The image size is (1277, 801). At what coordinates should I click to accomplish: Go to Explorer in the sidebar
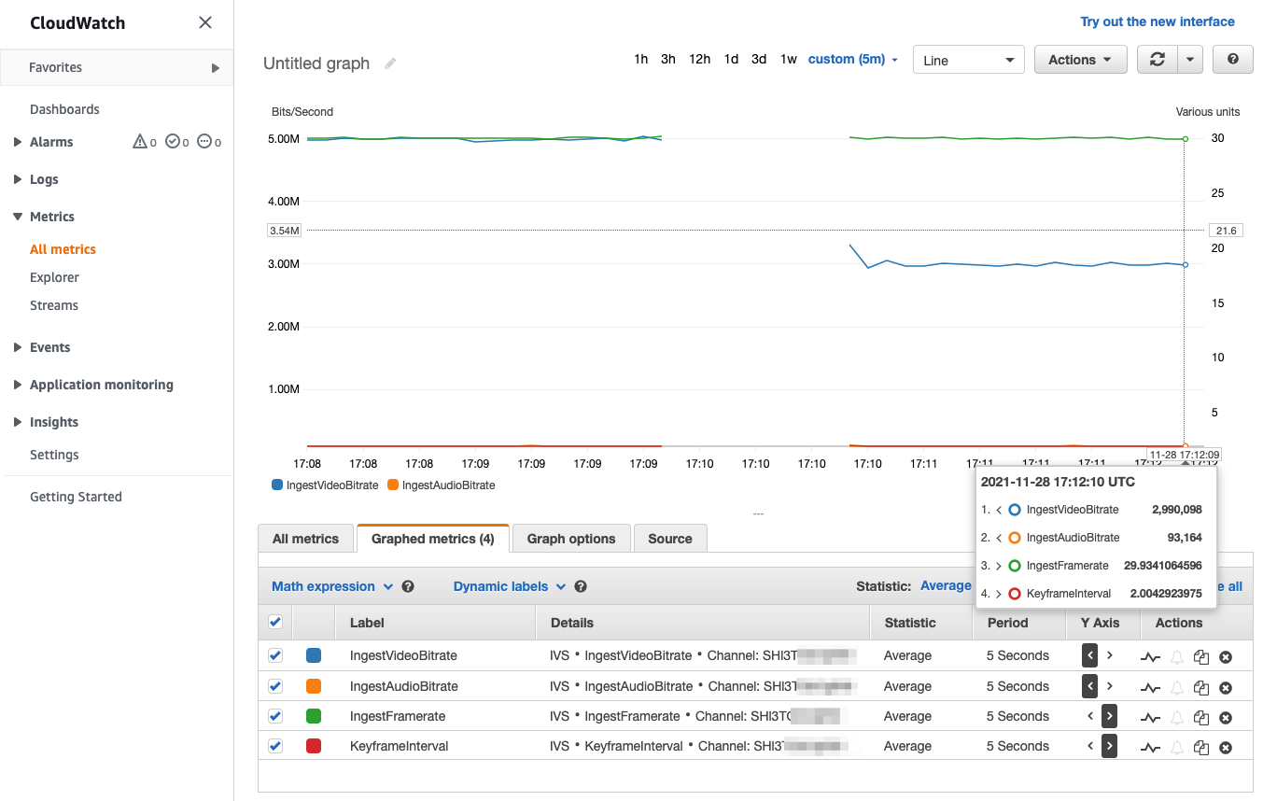[x=54, y=277]
